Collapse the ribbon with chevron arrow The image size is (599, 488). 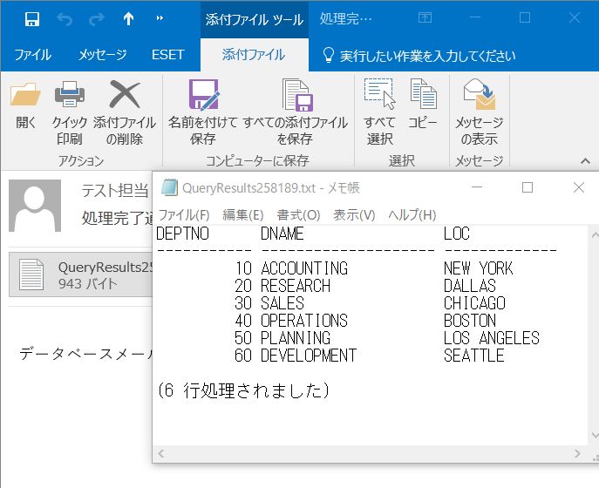[585, 160]
